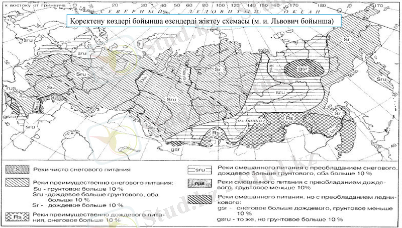This screenshot has width=402, height=228.
Task: Click the map title text box
Action: [204, 20]
